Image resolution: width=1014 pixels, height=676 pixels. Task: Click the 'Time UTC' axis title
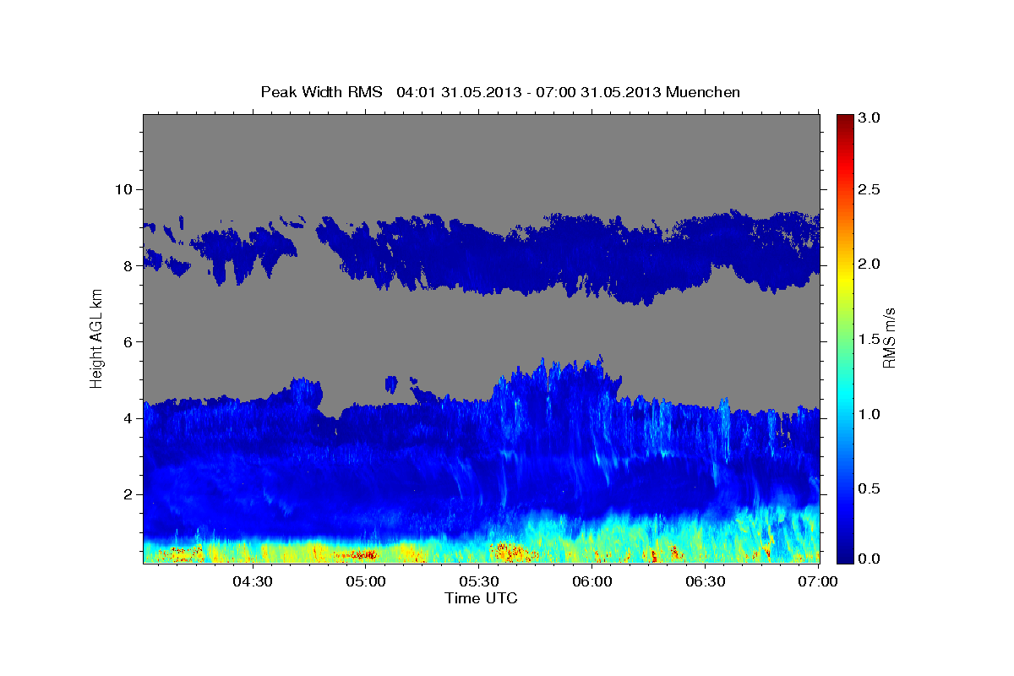(481, 598)
